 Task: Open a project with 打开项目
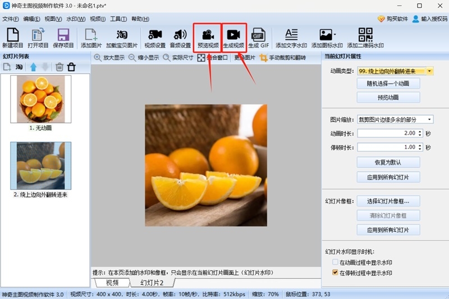[38, 38]
